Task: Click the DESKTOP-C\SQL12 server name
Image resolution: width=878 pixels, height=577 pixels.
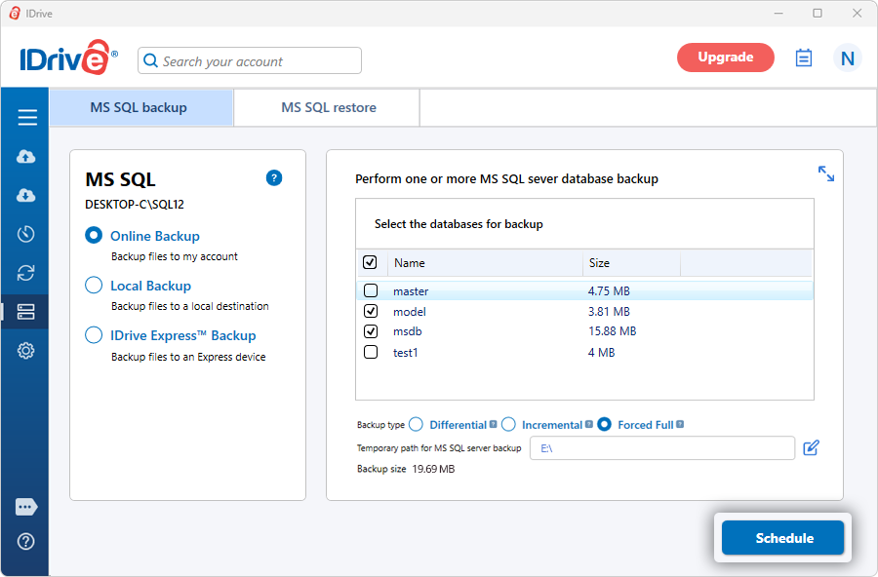Action: [x=135, y=205]
